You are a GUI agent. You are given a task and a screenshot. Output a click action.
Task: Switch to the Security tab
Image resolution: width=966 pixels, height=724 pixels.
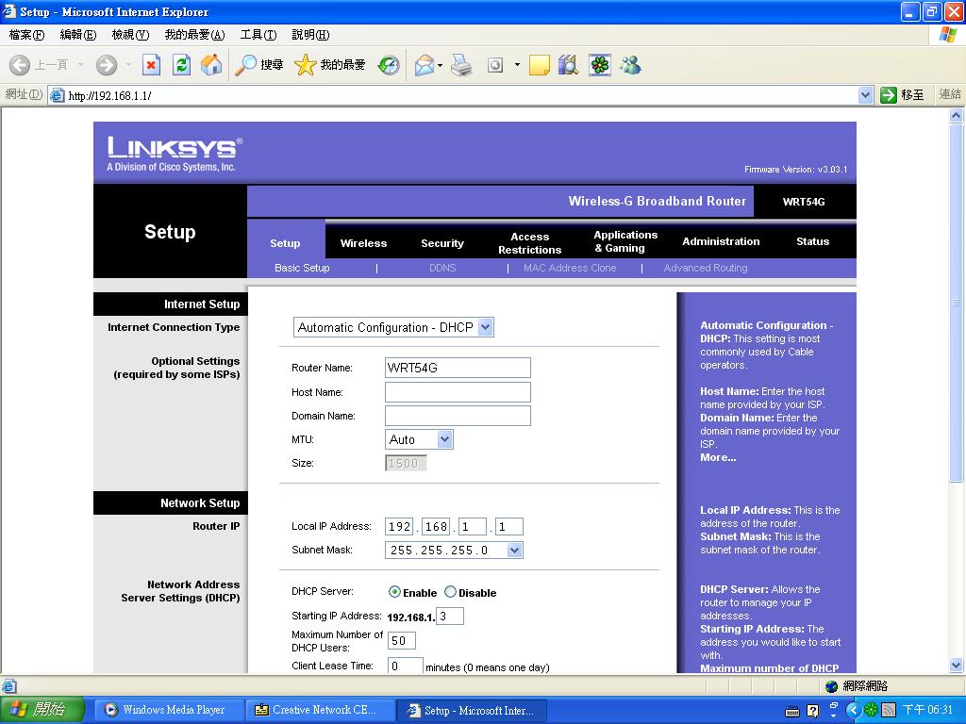(x=442, y=243)
